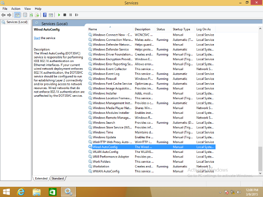
Task: Click gear icon beside Windows Store Service
Action: point(90,127)
